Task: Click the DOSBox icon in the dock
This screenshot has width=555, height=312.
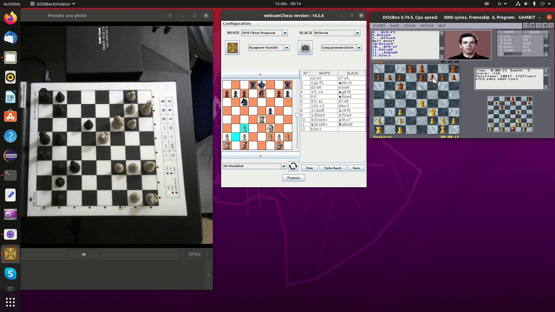Action: 10,254
